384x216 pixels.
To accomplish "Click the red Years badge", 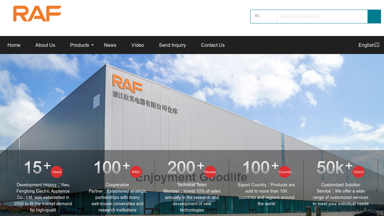I will pos(57,172).
